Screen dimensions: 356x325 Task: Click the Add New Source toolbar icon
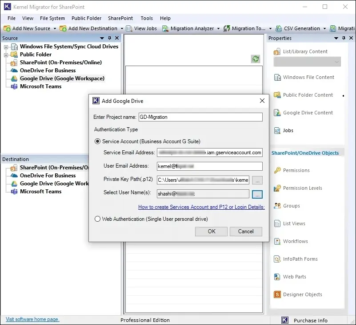7,28
